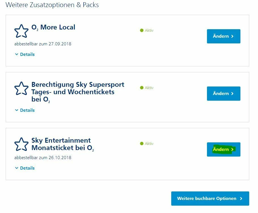Click the green status dot for O2 More Local
Viewport: 258px width, 213px height.
[142, 30]
